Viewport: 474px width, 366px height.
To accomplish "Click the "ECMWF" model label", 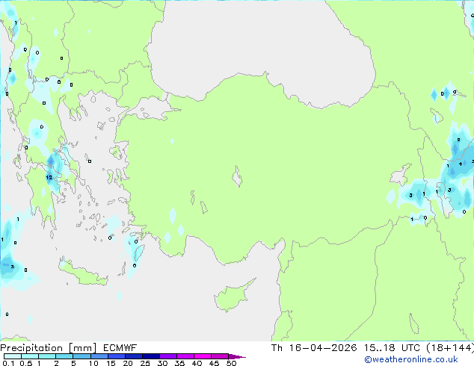I will click(120, 348).
